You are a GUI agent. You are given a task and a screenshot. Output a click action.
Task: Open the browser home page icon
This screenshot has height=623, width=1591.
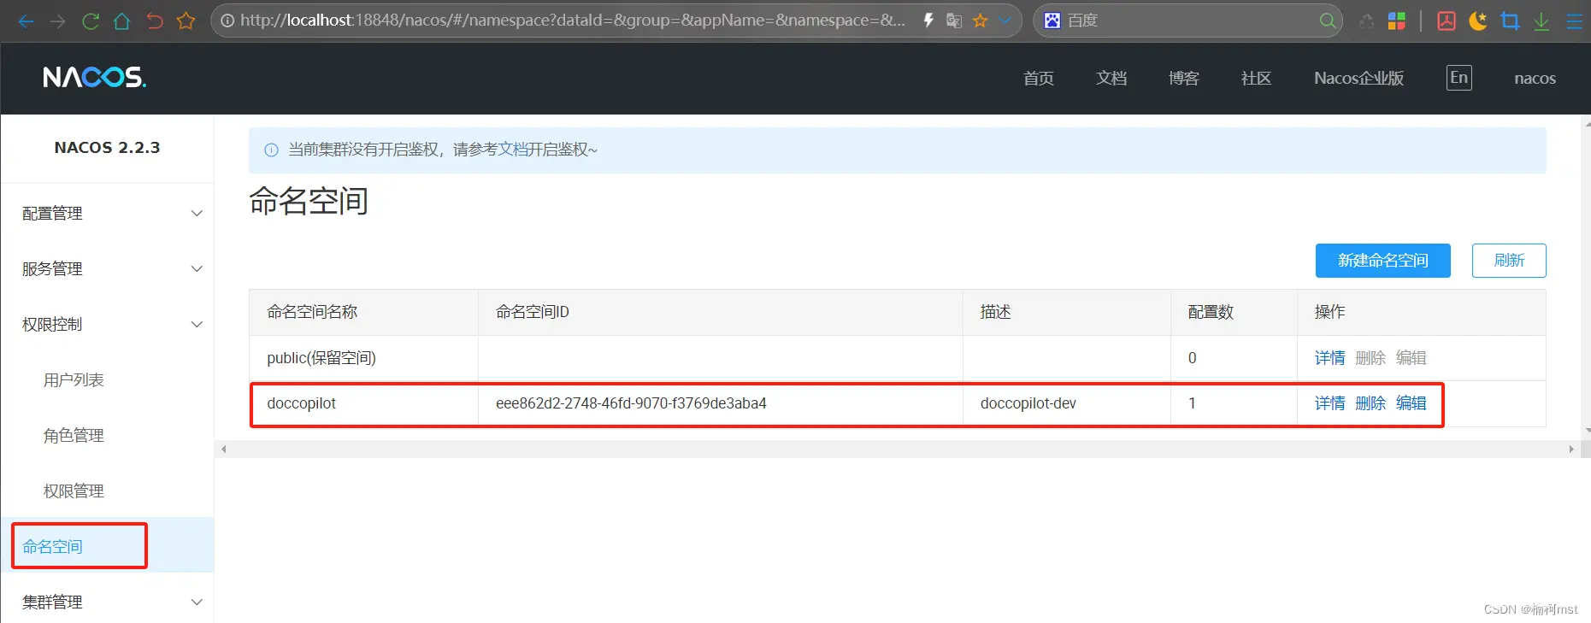[122, 21]
